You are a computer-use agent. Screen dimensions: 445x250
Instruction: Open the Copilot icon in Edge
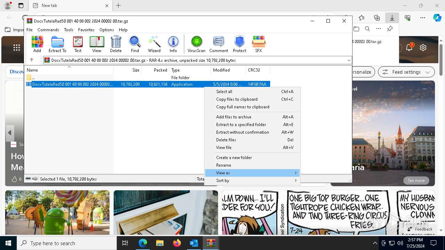pyautogui.click(x=437, y=18)
